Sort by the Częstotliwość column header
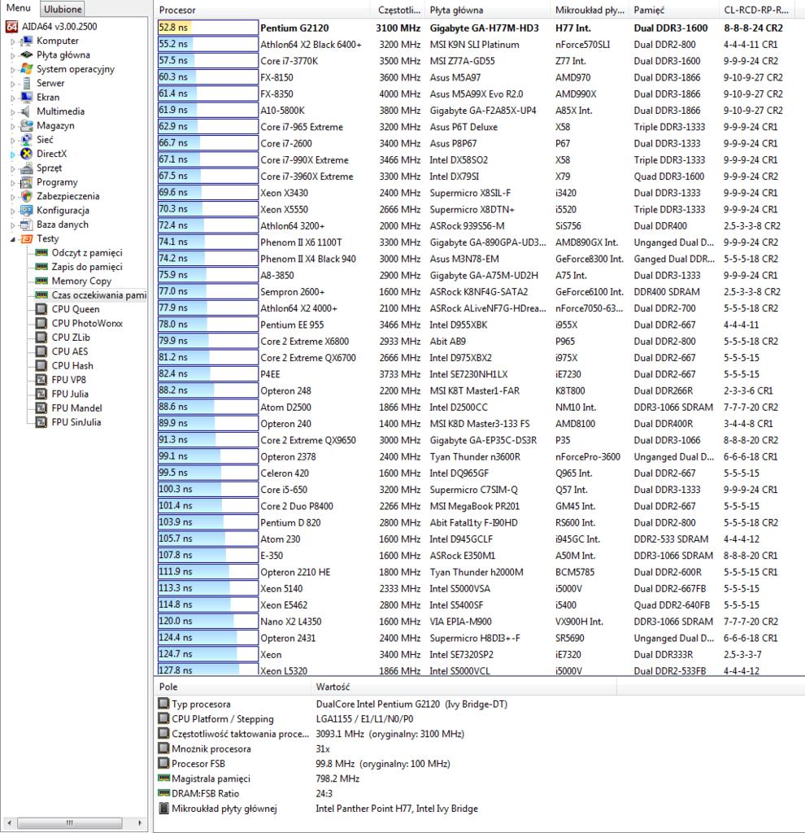This screenshot has width=805, height=833. point(398,10)
